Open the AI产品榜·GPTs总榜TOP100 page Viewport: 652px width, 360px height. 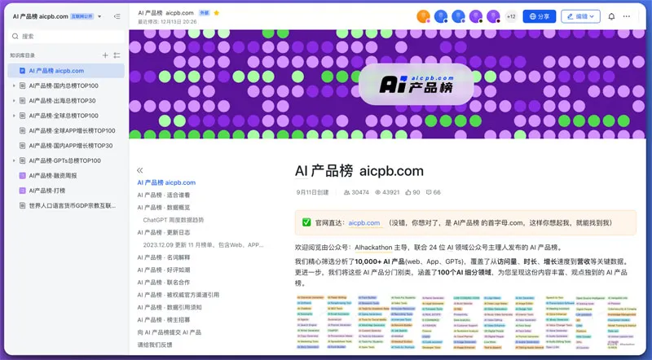(65, 160)
